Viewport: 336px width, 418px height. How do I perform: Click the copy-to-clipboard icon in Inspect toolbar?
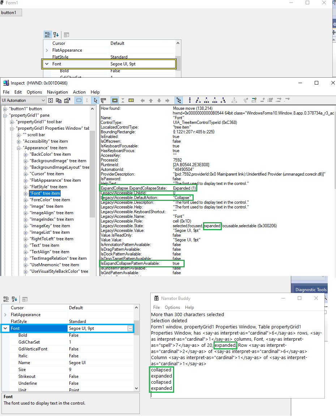(59, 100)
